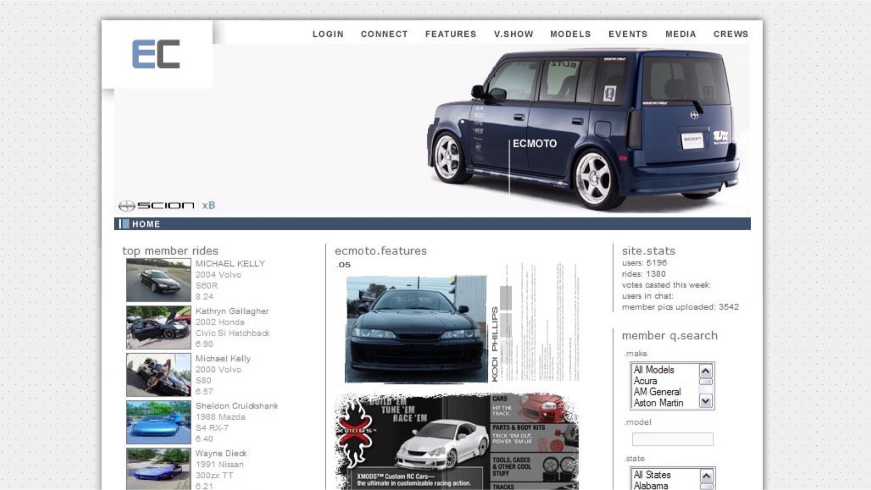Click the 6.57 rating score
Viewport: 871px width, 490px height.
[x=204, y=392]
